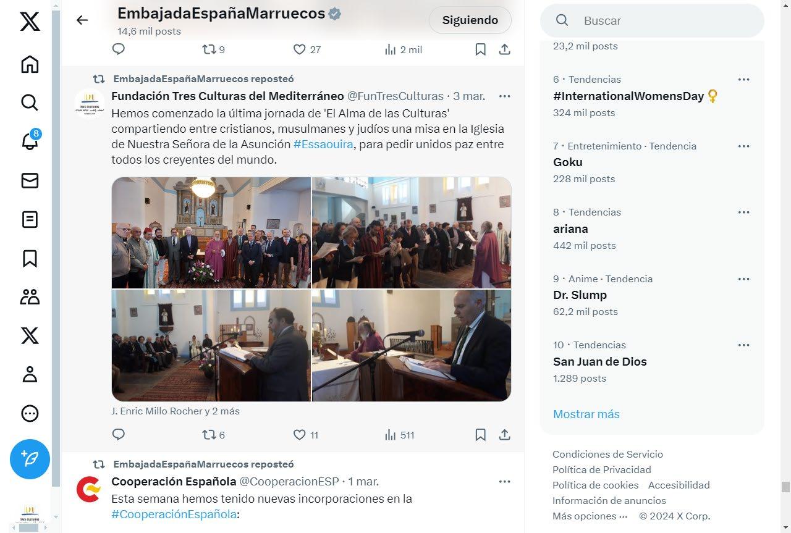
Task: Open the Dr. Slump trending topic
Action: click(580, 295)
